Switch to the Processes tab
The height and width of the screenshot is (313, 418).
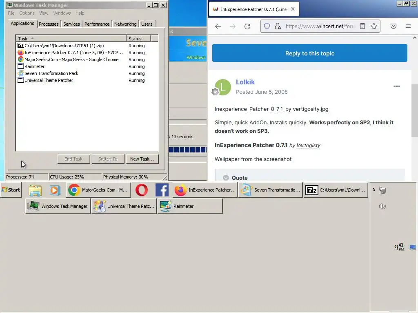(49, 24)
